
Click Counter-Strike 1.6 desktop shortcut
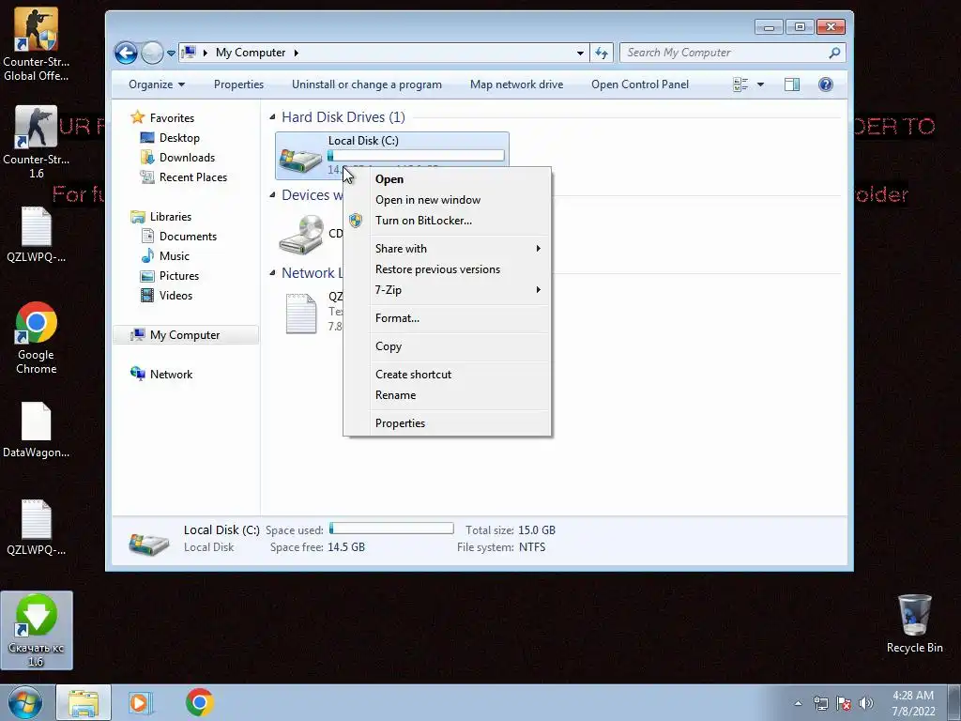pos(37,143)
